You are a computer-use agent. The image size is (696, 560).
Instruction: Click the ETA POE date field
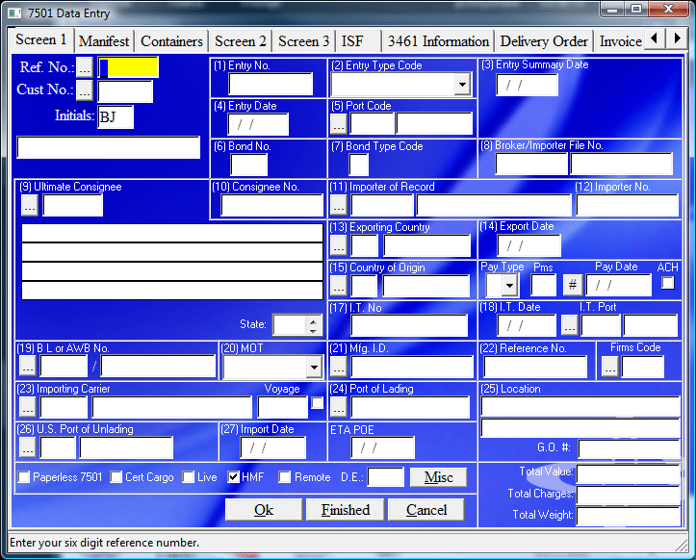click(x=382, y=447)
